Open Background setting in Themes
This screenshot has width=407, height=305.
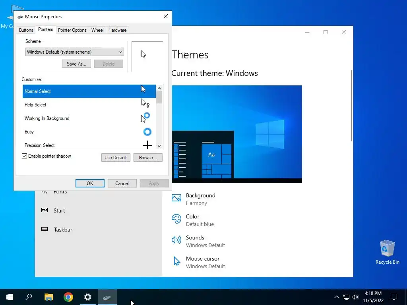(x=200, y=199)
